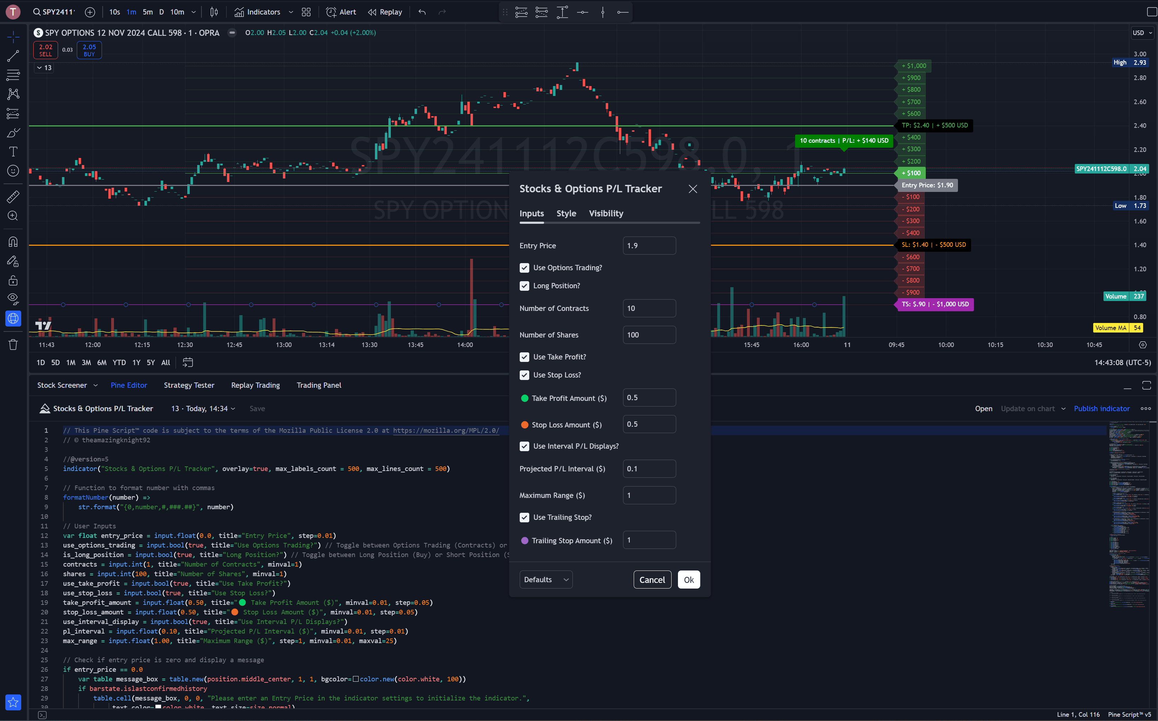Screen dimensions: 1158x721
Task: Disable Use Trailing Stop checkbox
Action: (x=524, y=517)
